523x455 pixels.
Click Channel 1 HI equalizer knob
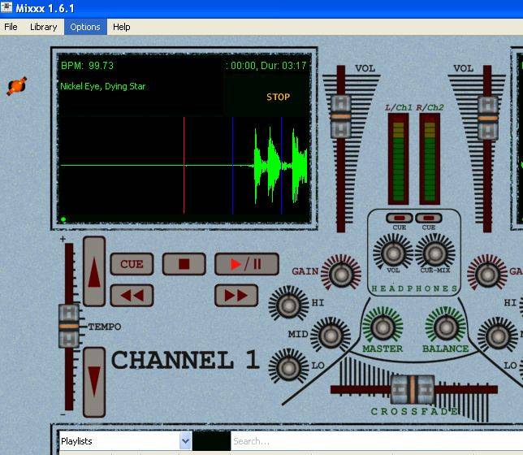click(x=289, y=305)
